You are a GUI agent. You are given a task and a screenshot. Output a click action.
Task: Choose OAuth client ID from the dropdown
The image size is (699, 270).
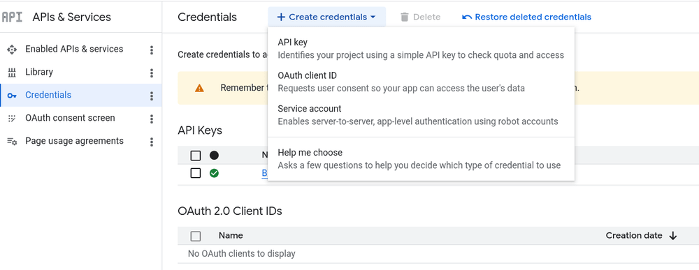421,82
